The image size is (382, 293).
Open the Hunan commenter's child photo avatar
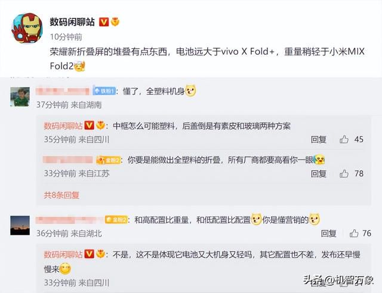click(20, 97)
